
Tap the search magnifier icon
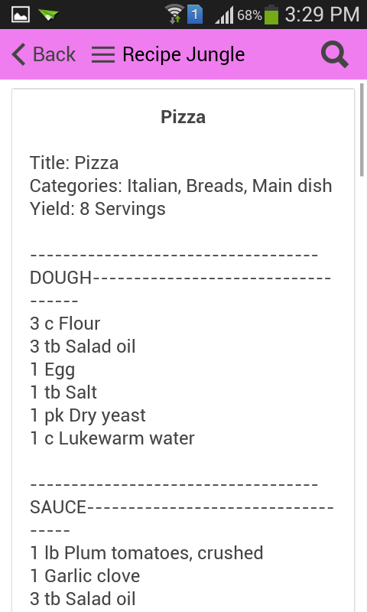(x=335, y=54)
